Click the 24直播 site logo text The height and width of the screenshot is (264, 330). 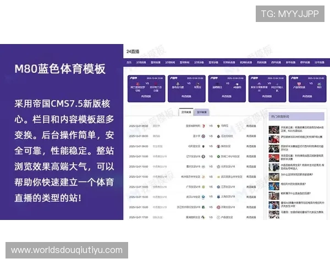pos(133,51)
